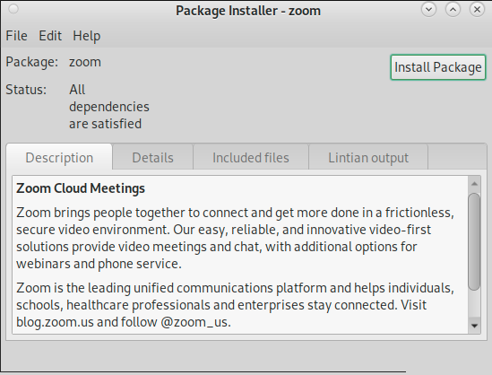This screenshot has height=375, width=492.
Task: Click the 'Status:' label
Action: point(26,90)
